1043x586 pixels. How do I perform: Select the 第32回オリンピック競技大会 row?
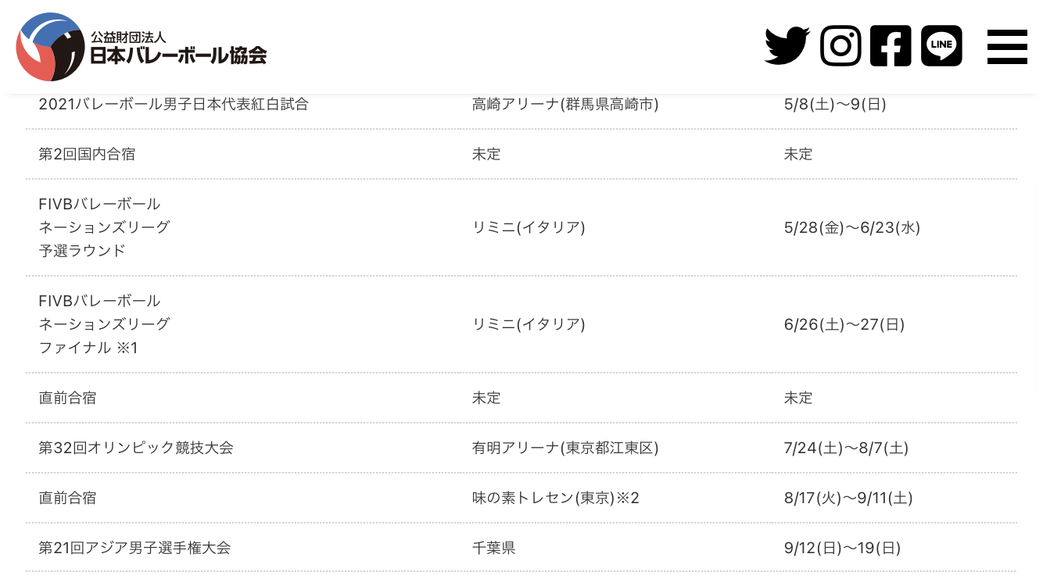pyautogui.click(x=521, y=448)
